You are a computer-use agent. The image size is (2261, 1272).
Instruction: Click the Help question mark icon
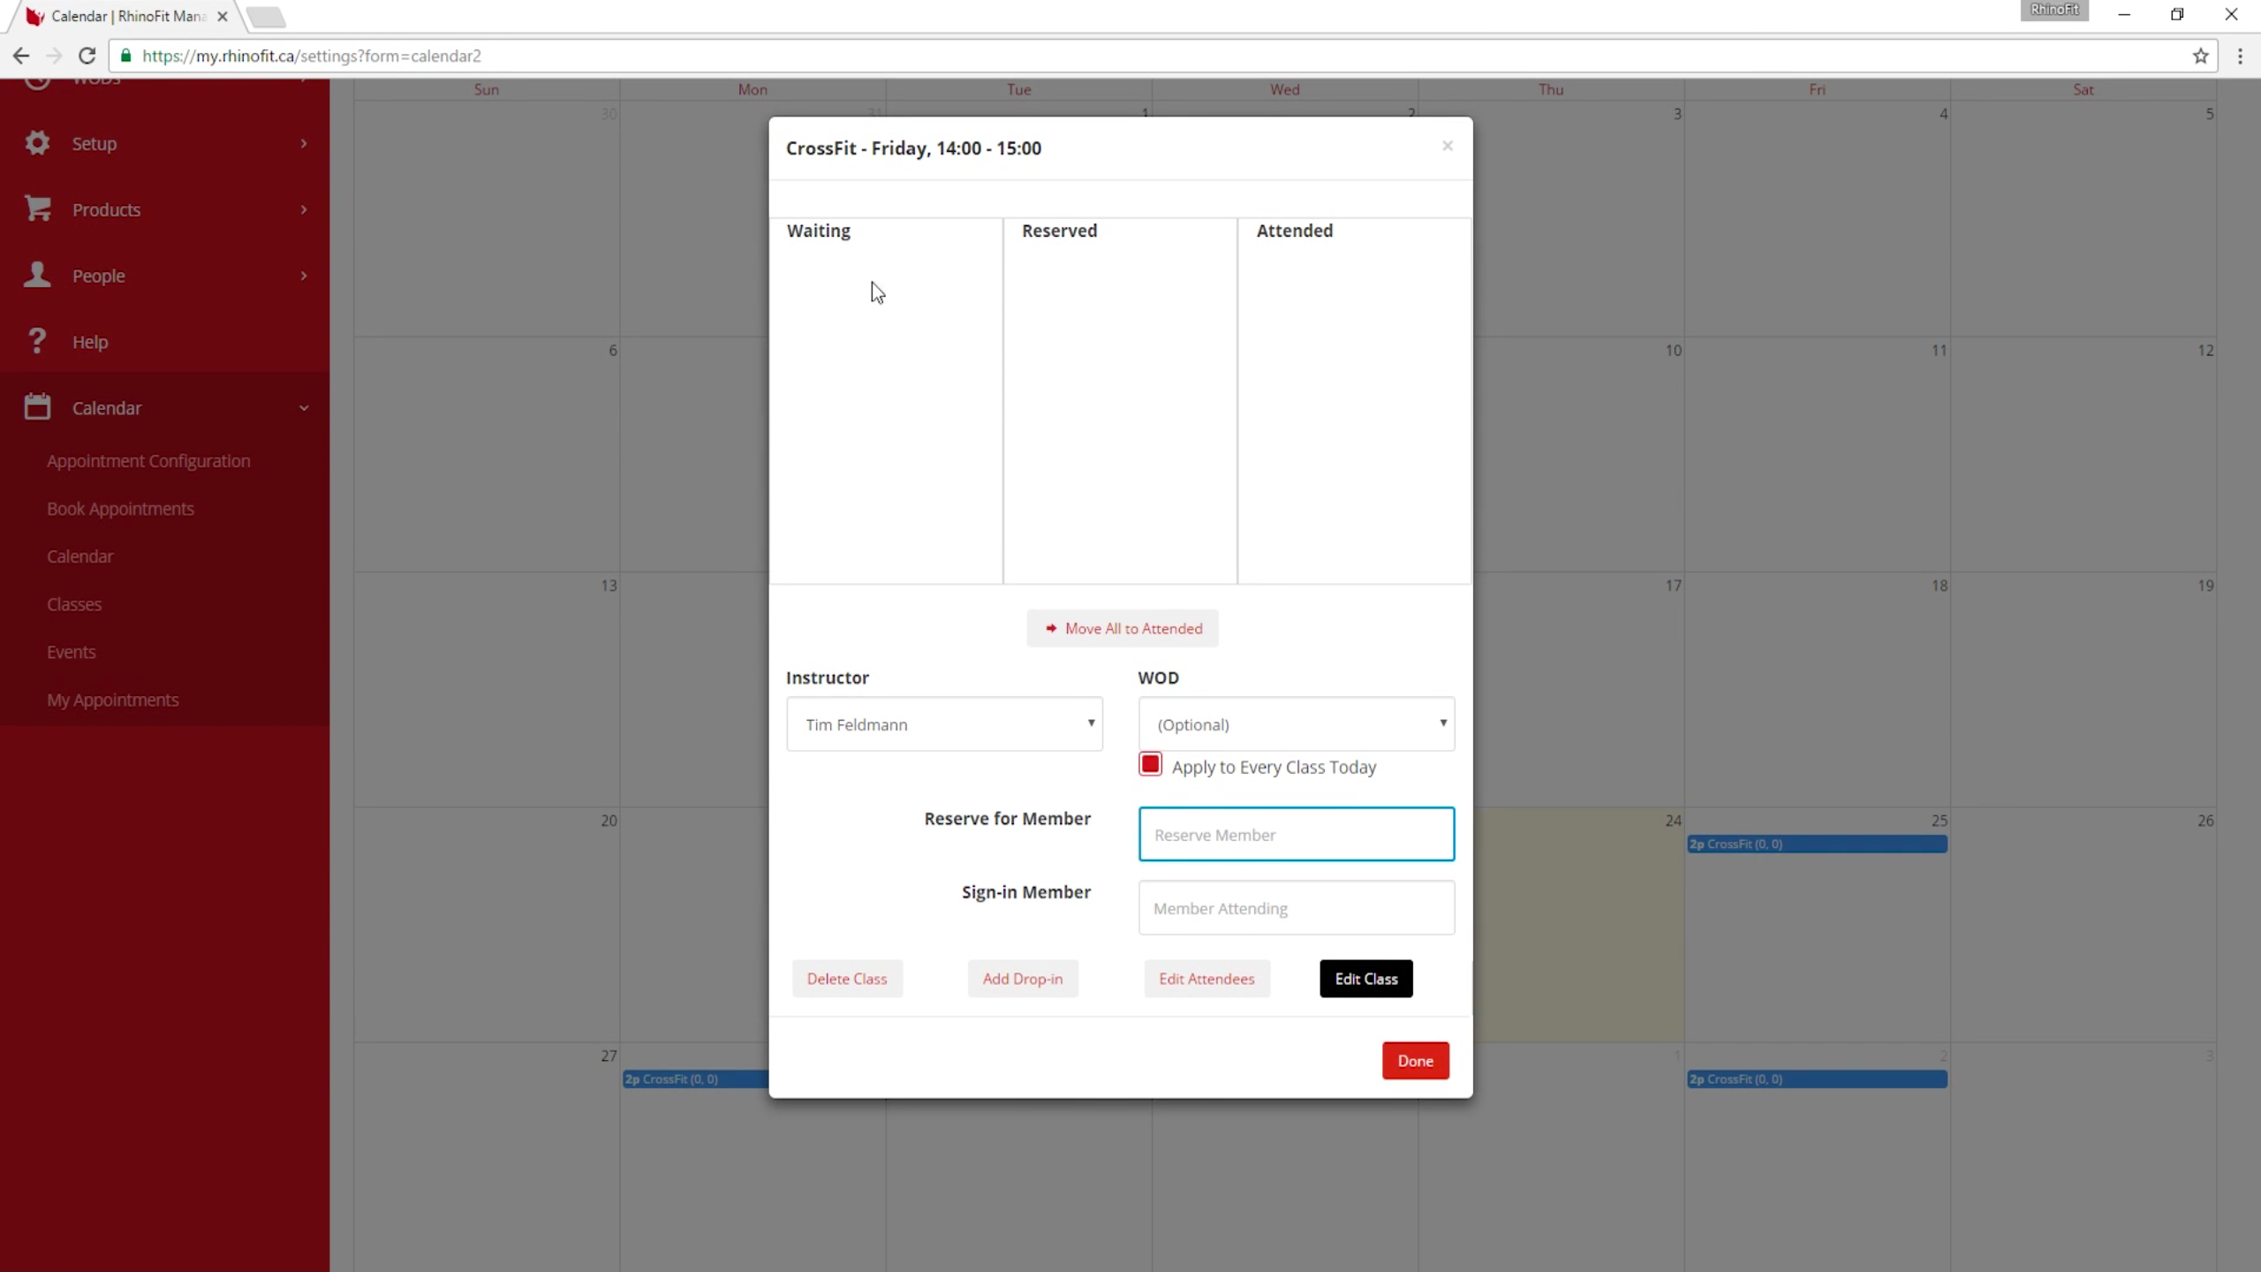pyautogui.click(x=37, y=341)
